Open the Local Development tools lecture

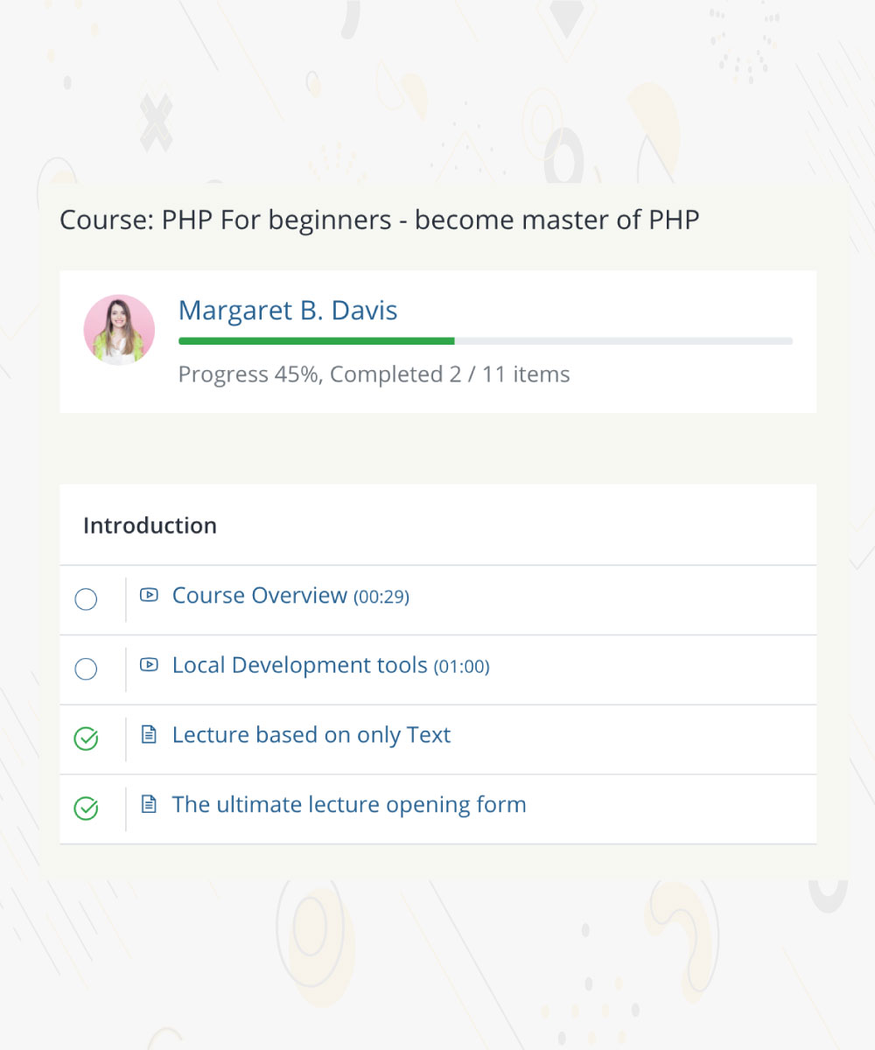[299, 665]
